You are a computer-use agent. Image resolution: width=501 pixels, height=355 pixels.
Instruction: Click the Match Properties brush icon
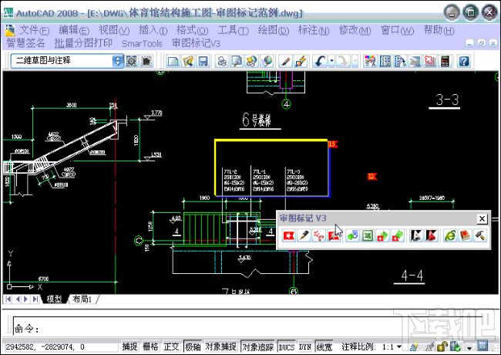(286, 61)
